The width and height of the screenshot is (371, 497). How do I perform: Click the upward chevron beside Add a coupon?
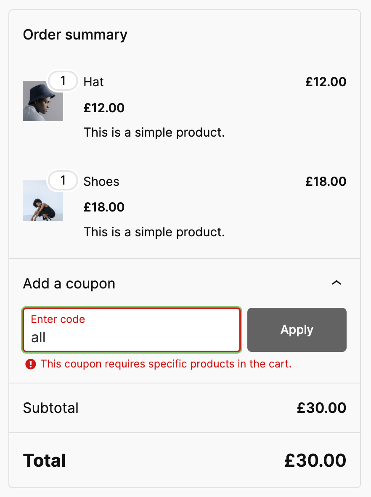[336, 283]
